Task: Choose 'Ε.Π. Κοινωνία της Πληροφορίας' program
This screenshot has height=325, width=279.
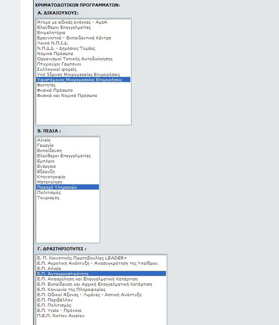Action: coord(101,290)
